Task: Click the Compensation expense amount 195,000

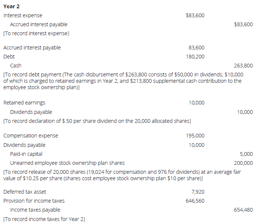Action: (x=195, y=136)
